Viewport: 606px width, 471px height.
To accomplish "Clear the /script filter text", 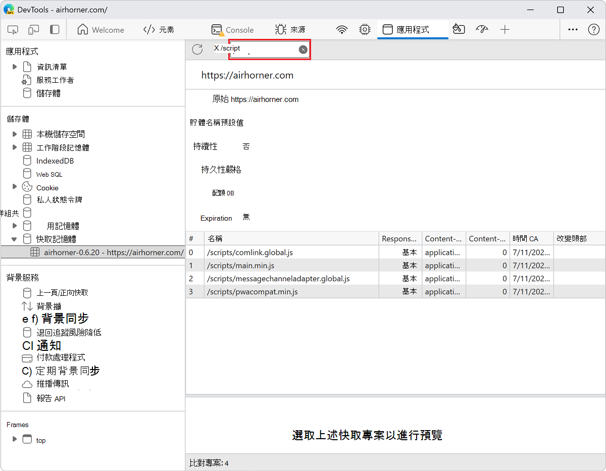I will pyautogui.click(x=303, y=49).
